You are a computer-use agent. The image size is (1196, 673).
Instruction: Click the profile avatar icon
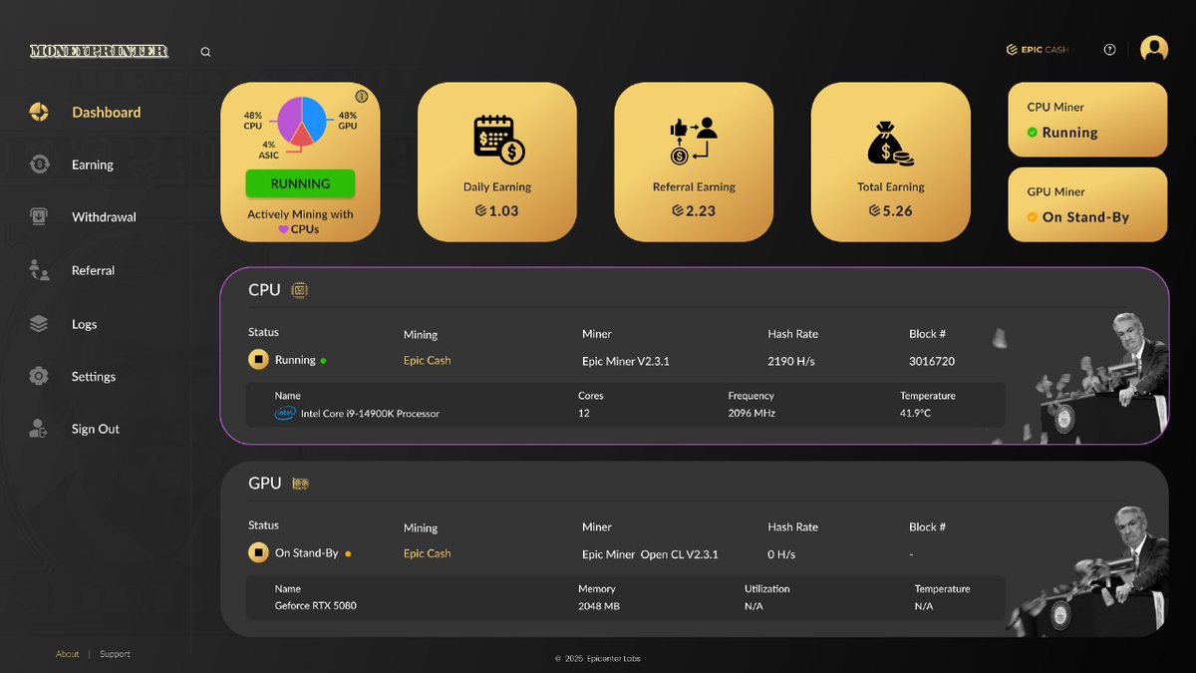click(x=1153, y=48)
